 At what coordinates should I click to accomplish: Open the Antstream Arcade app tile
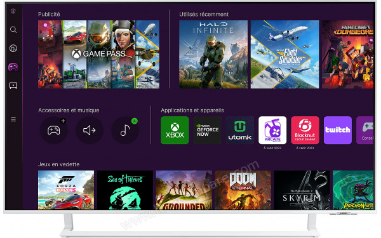[272, 130]
